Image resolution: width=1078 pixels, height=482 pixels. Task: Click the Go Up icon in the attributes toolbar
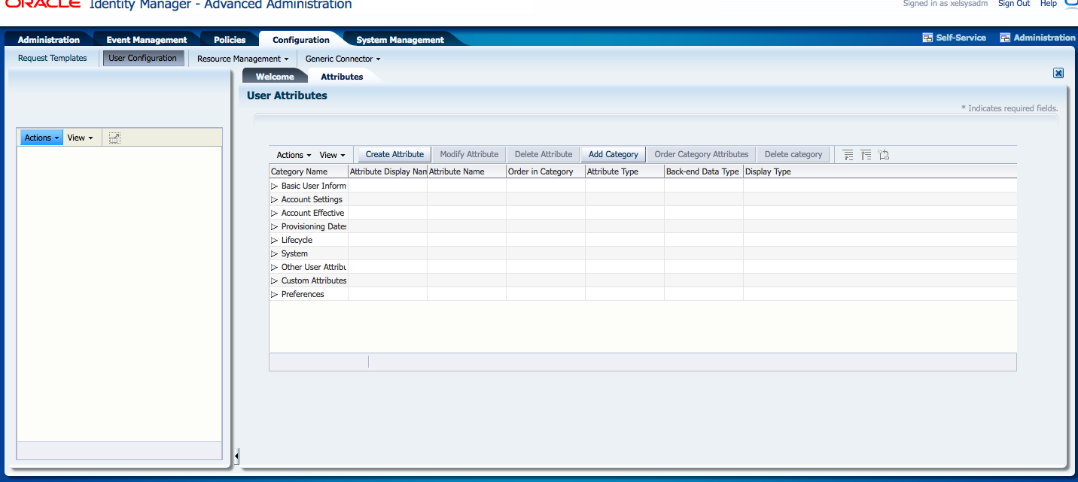pos(848,154)
